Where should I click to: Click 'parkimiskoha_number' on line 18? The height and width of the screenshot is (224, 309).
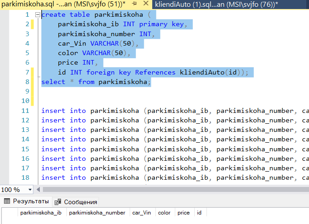tap(255, 177)
